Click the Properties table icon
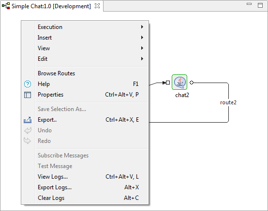This screenshot has height=211, width=268. coord(28,95)
